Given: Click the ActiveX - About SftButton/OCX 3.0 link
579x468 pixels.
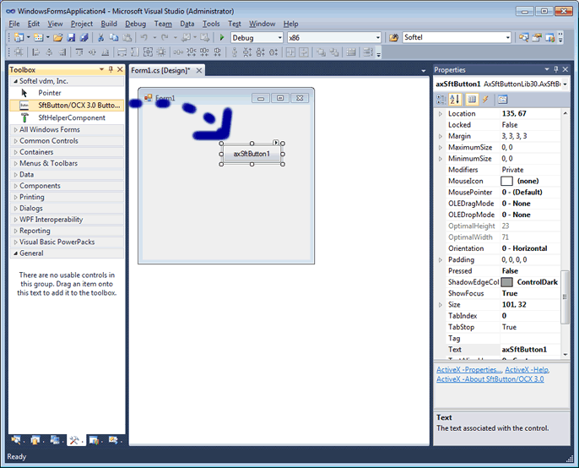Looking at the screenshot, I should (x=490, y=379).
